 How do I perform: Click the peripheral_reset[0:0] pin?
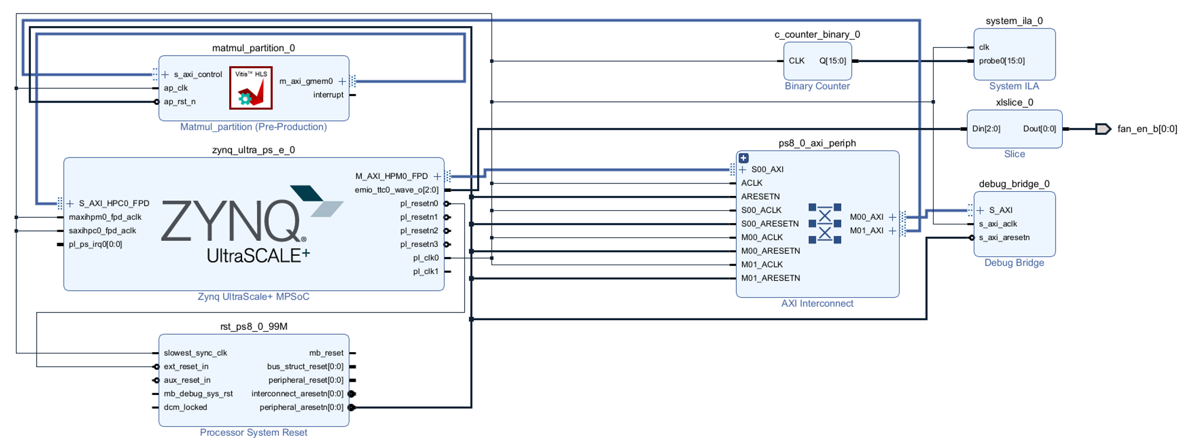point(306,380)
